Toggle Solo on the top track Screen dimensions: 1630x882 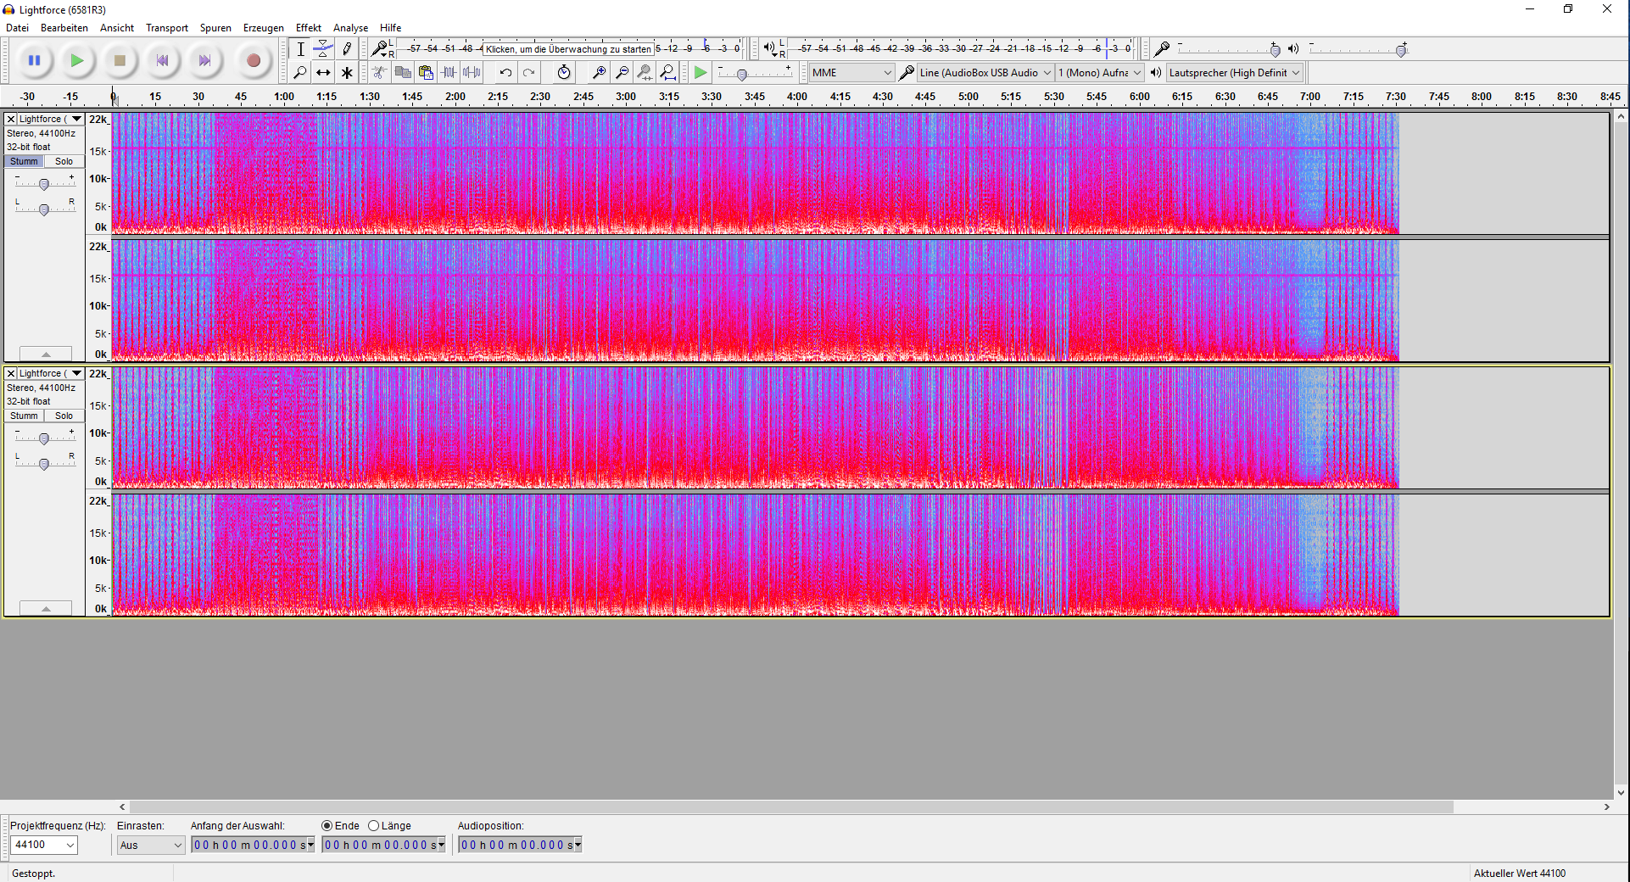pos(64,161)
